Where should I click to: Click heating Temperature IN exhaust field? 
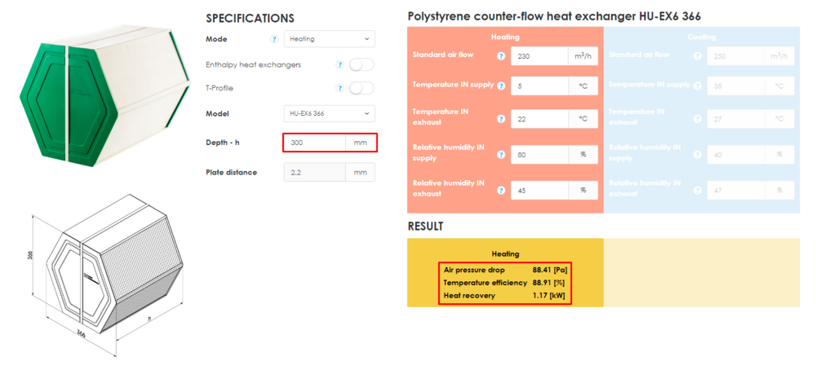[x=539, y=119]
